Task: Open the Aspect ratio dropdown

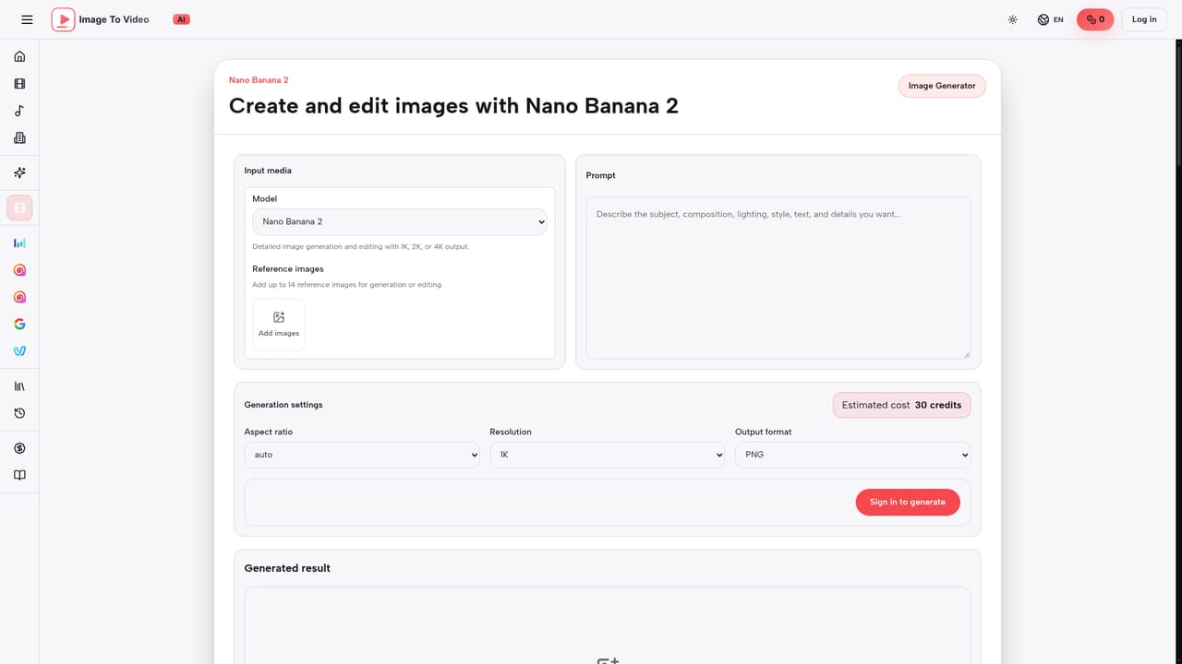Action: pyautogui.click(x=362, y=455)
